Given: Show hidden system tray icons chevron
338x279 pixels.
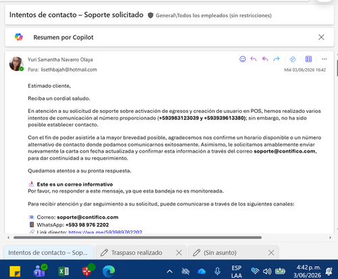Looking at the screenshot, I should point(170,272).
